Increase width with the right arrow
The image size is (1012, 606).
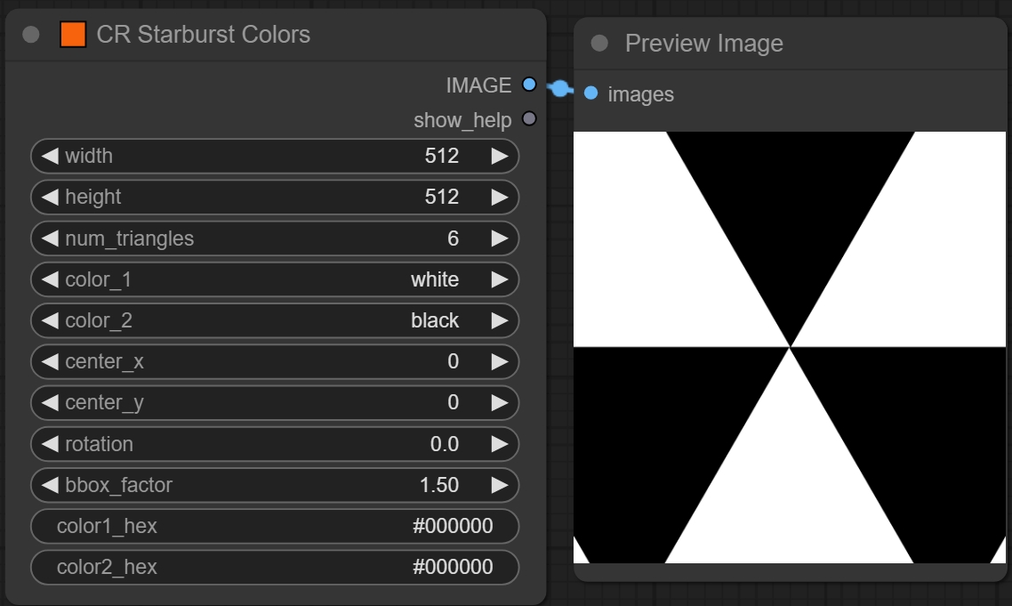pos(499,157)
